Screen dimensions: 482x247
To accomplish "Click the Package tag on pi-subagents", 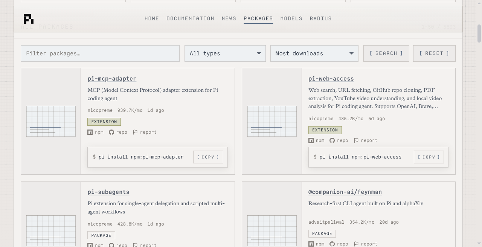I will click(x=101, y=235).
